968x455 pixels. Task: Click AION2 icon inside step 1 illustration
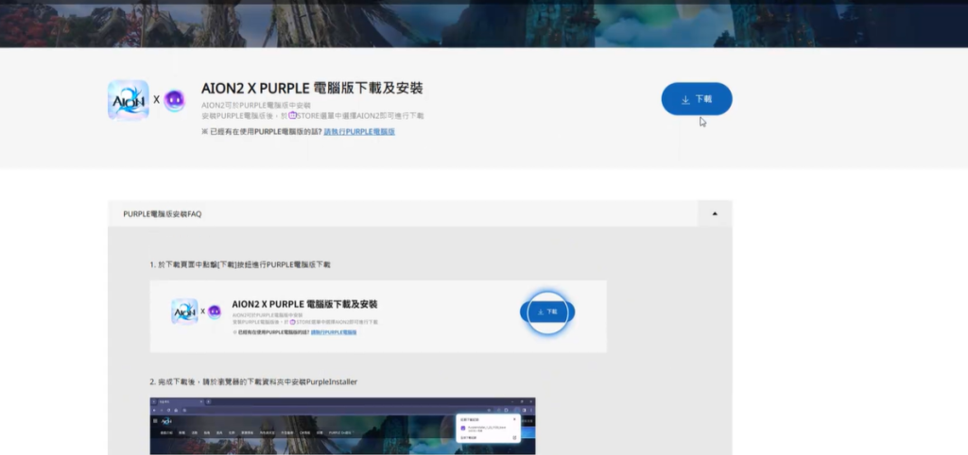coord(184,312)
